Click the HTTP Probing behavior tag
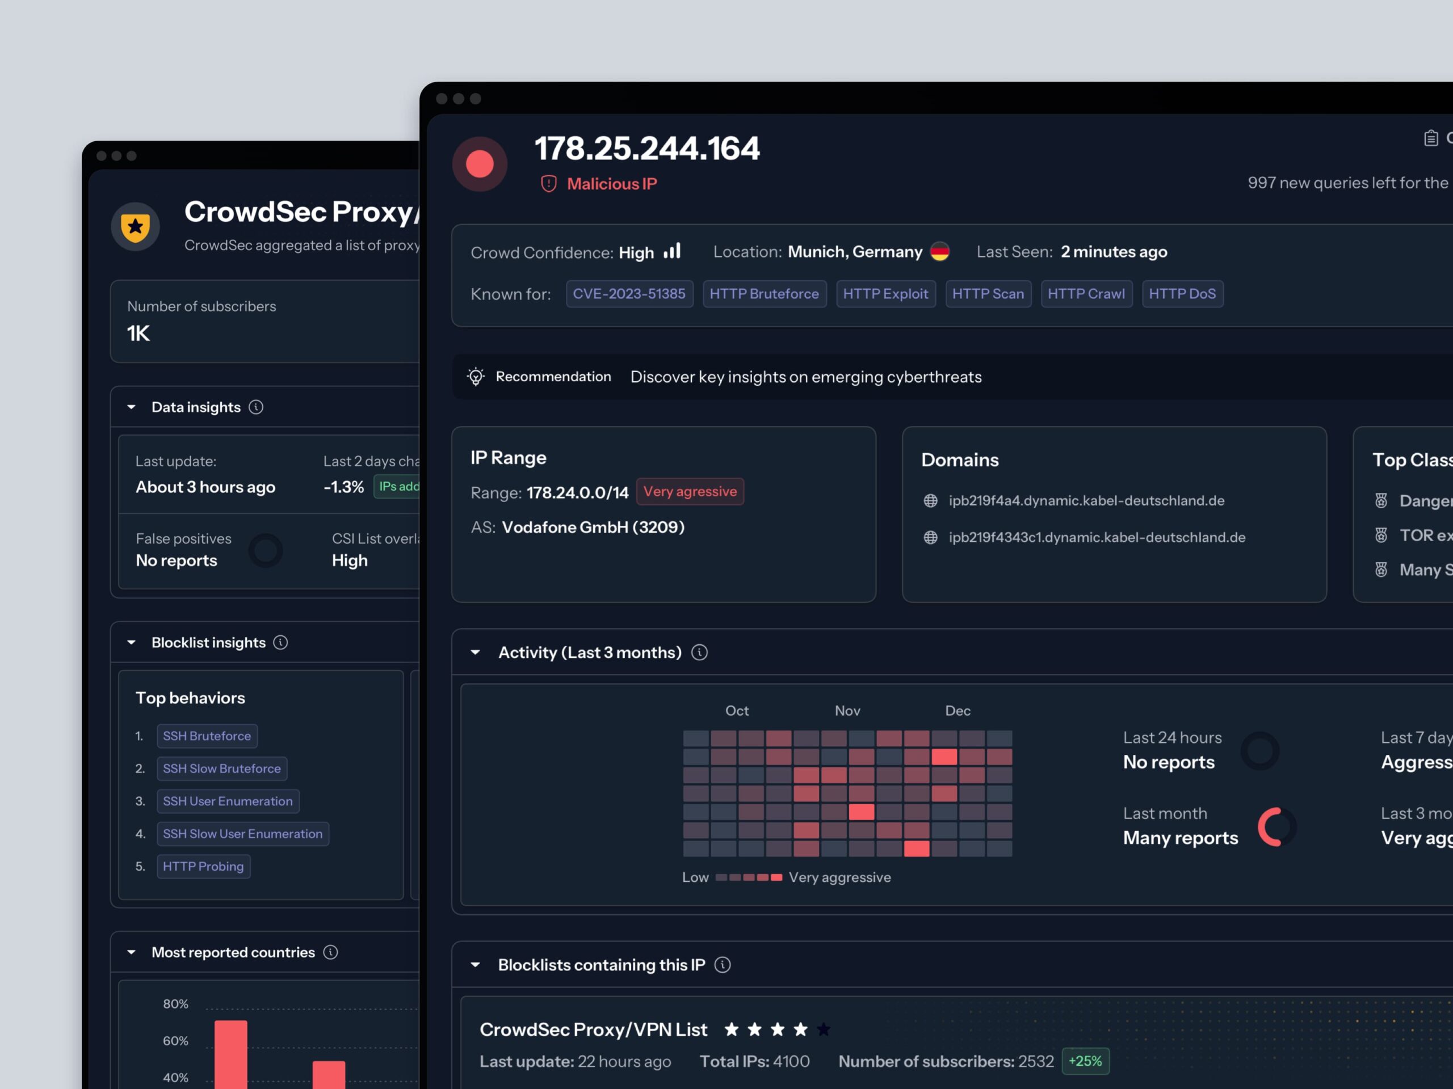 (204, 867)
